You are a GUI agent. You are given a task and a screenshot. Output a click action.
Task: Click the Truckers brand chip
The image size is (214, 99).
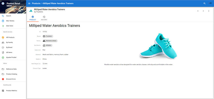[48, 36]
